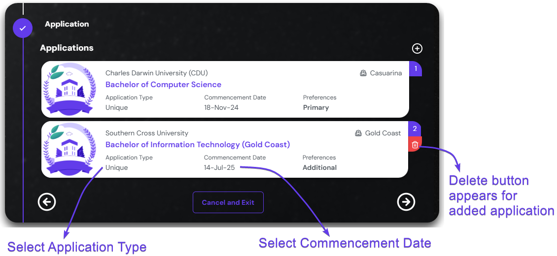The height and width of the screenshot is (256, 557).
Task: Open Bachelor of Computer Science link
Action: [x=163, y=85]
